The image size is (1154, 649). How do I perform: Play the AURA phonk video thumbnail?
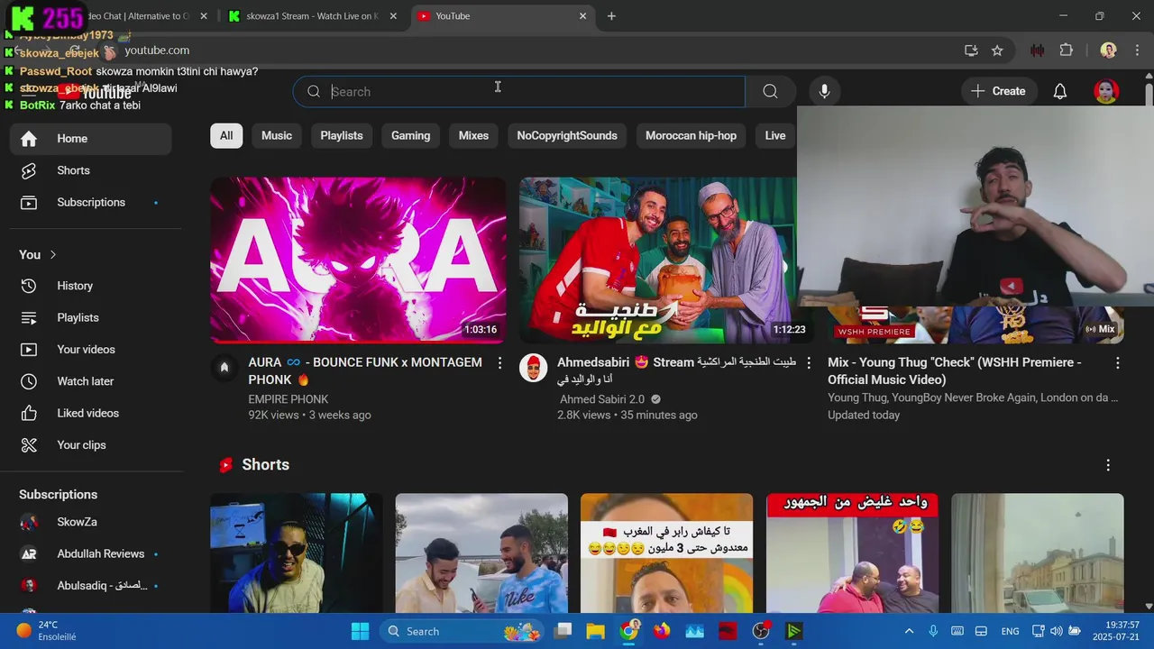[x=358, y=260]
